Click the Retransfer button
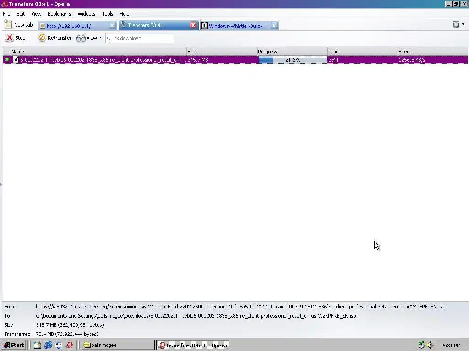 [55, 38]
